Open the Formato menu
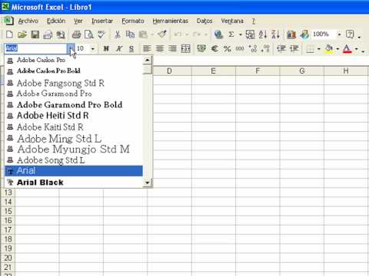This screenshot has width=369, height=276. tap(133, 21)
